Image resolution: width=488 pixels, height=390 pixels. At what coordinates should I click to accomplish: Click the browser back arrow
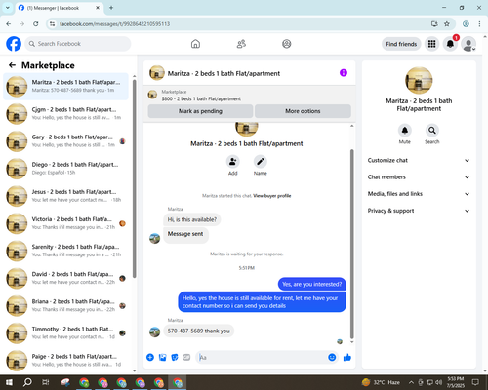9,23
